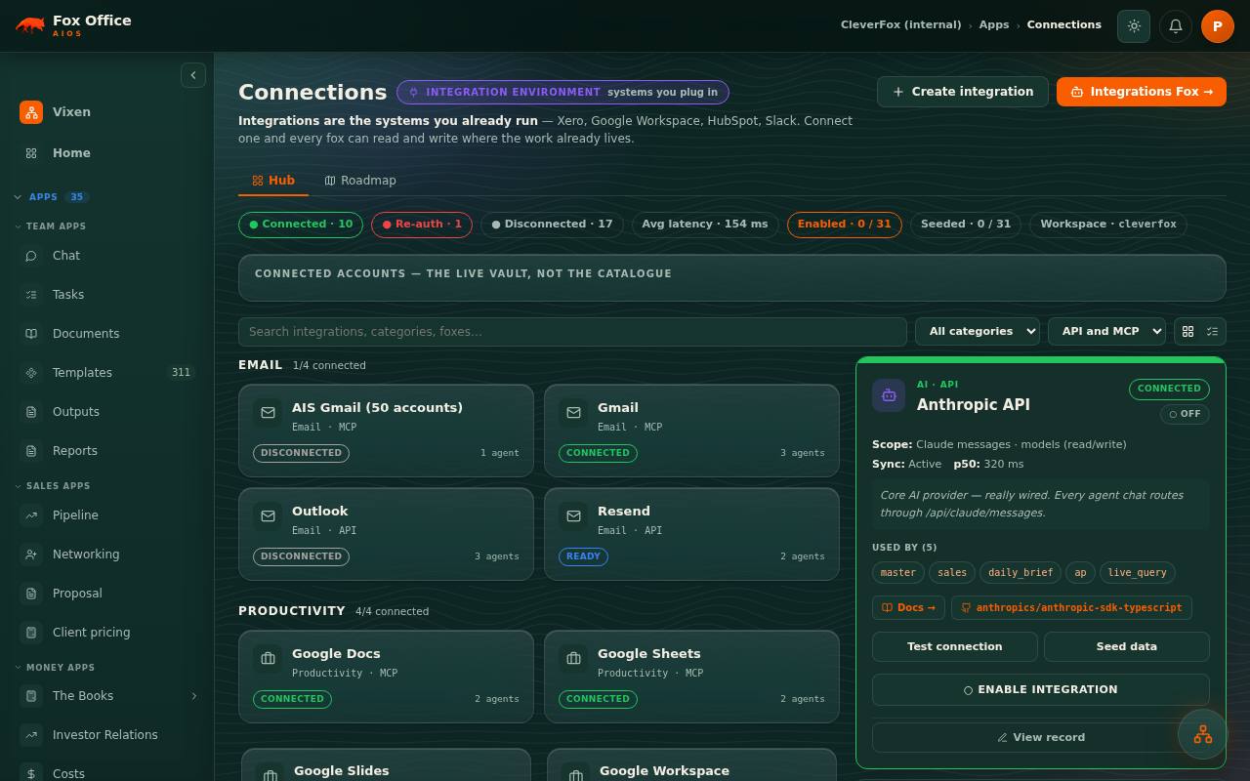
Task: Click the Vixen orange icon
Action: [31, 112]
